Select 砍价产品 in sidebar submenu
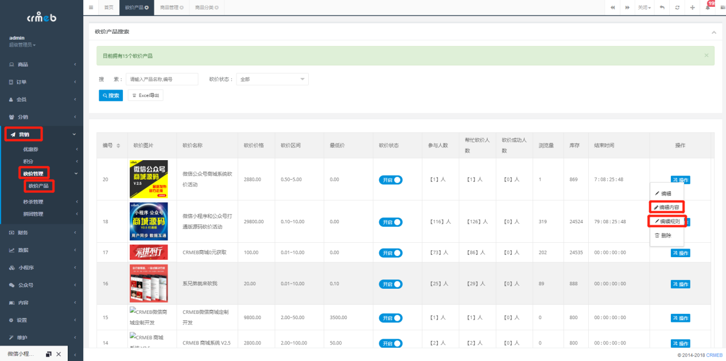The image size is (726, 361). (39, 185)
